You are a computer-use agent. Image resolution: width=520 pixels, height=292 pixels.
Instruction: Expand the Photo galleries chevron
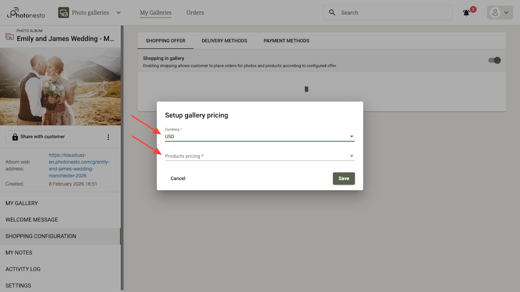pos(118,13)
